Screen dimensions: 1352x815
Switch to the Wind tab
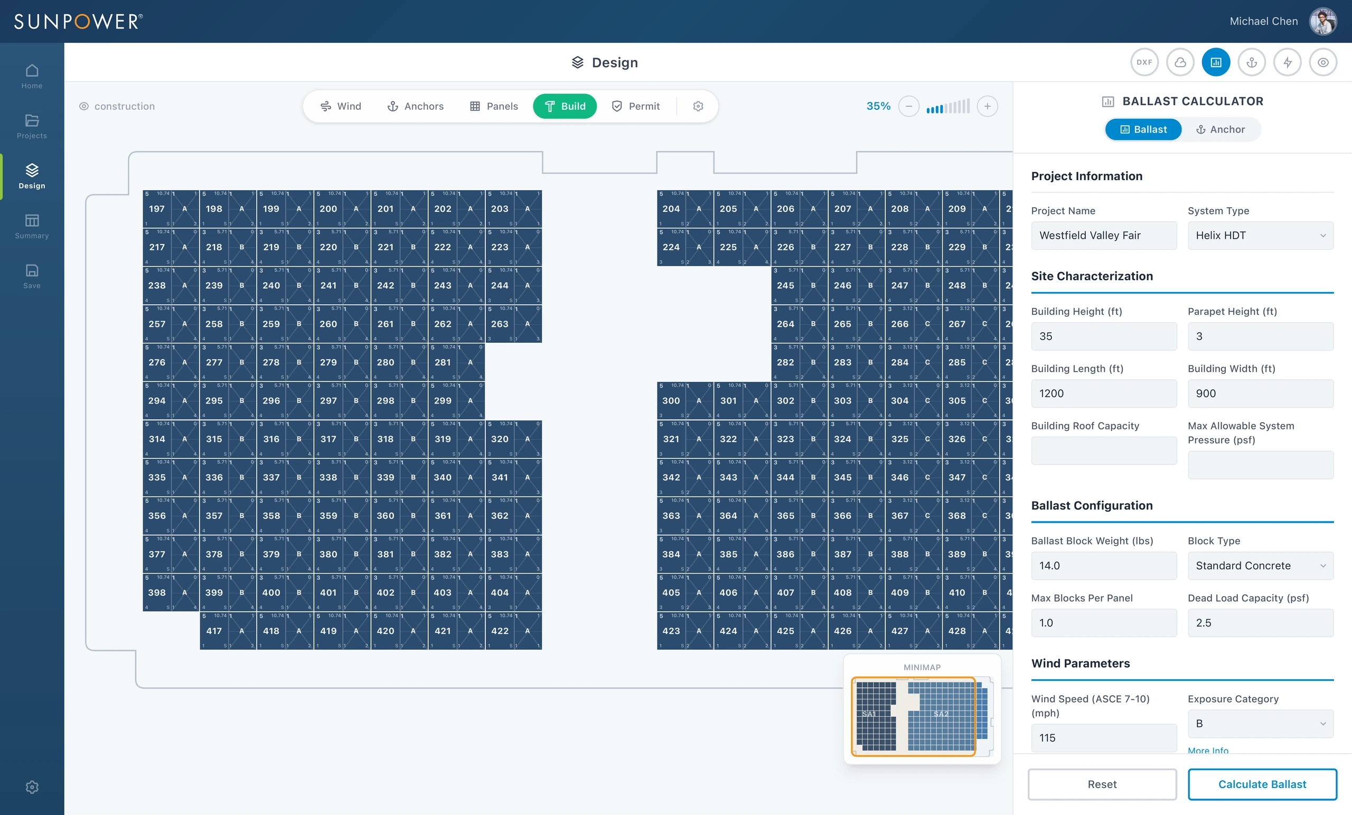pyautogui.click(x=341, y=107)
